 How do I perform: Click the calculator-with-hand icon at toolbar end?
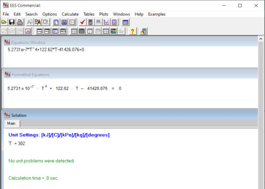144,31
